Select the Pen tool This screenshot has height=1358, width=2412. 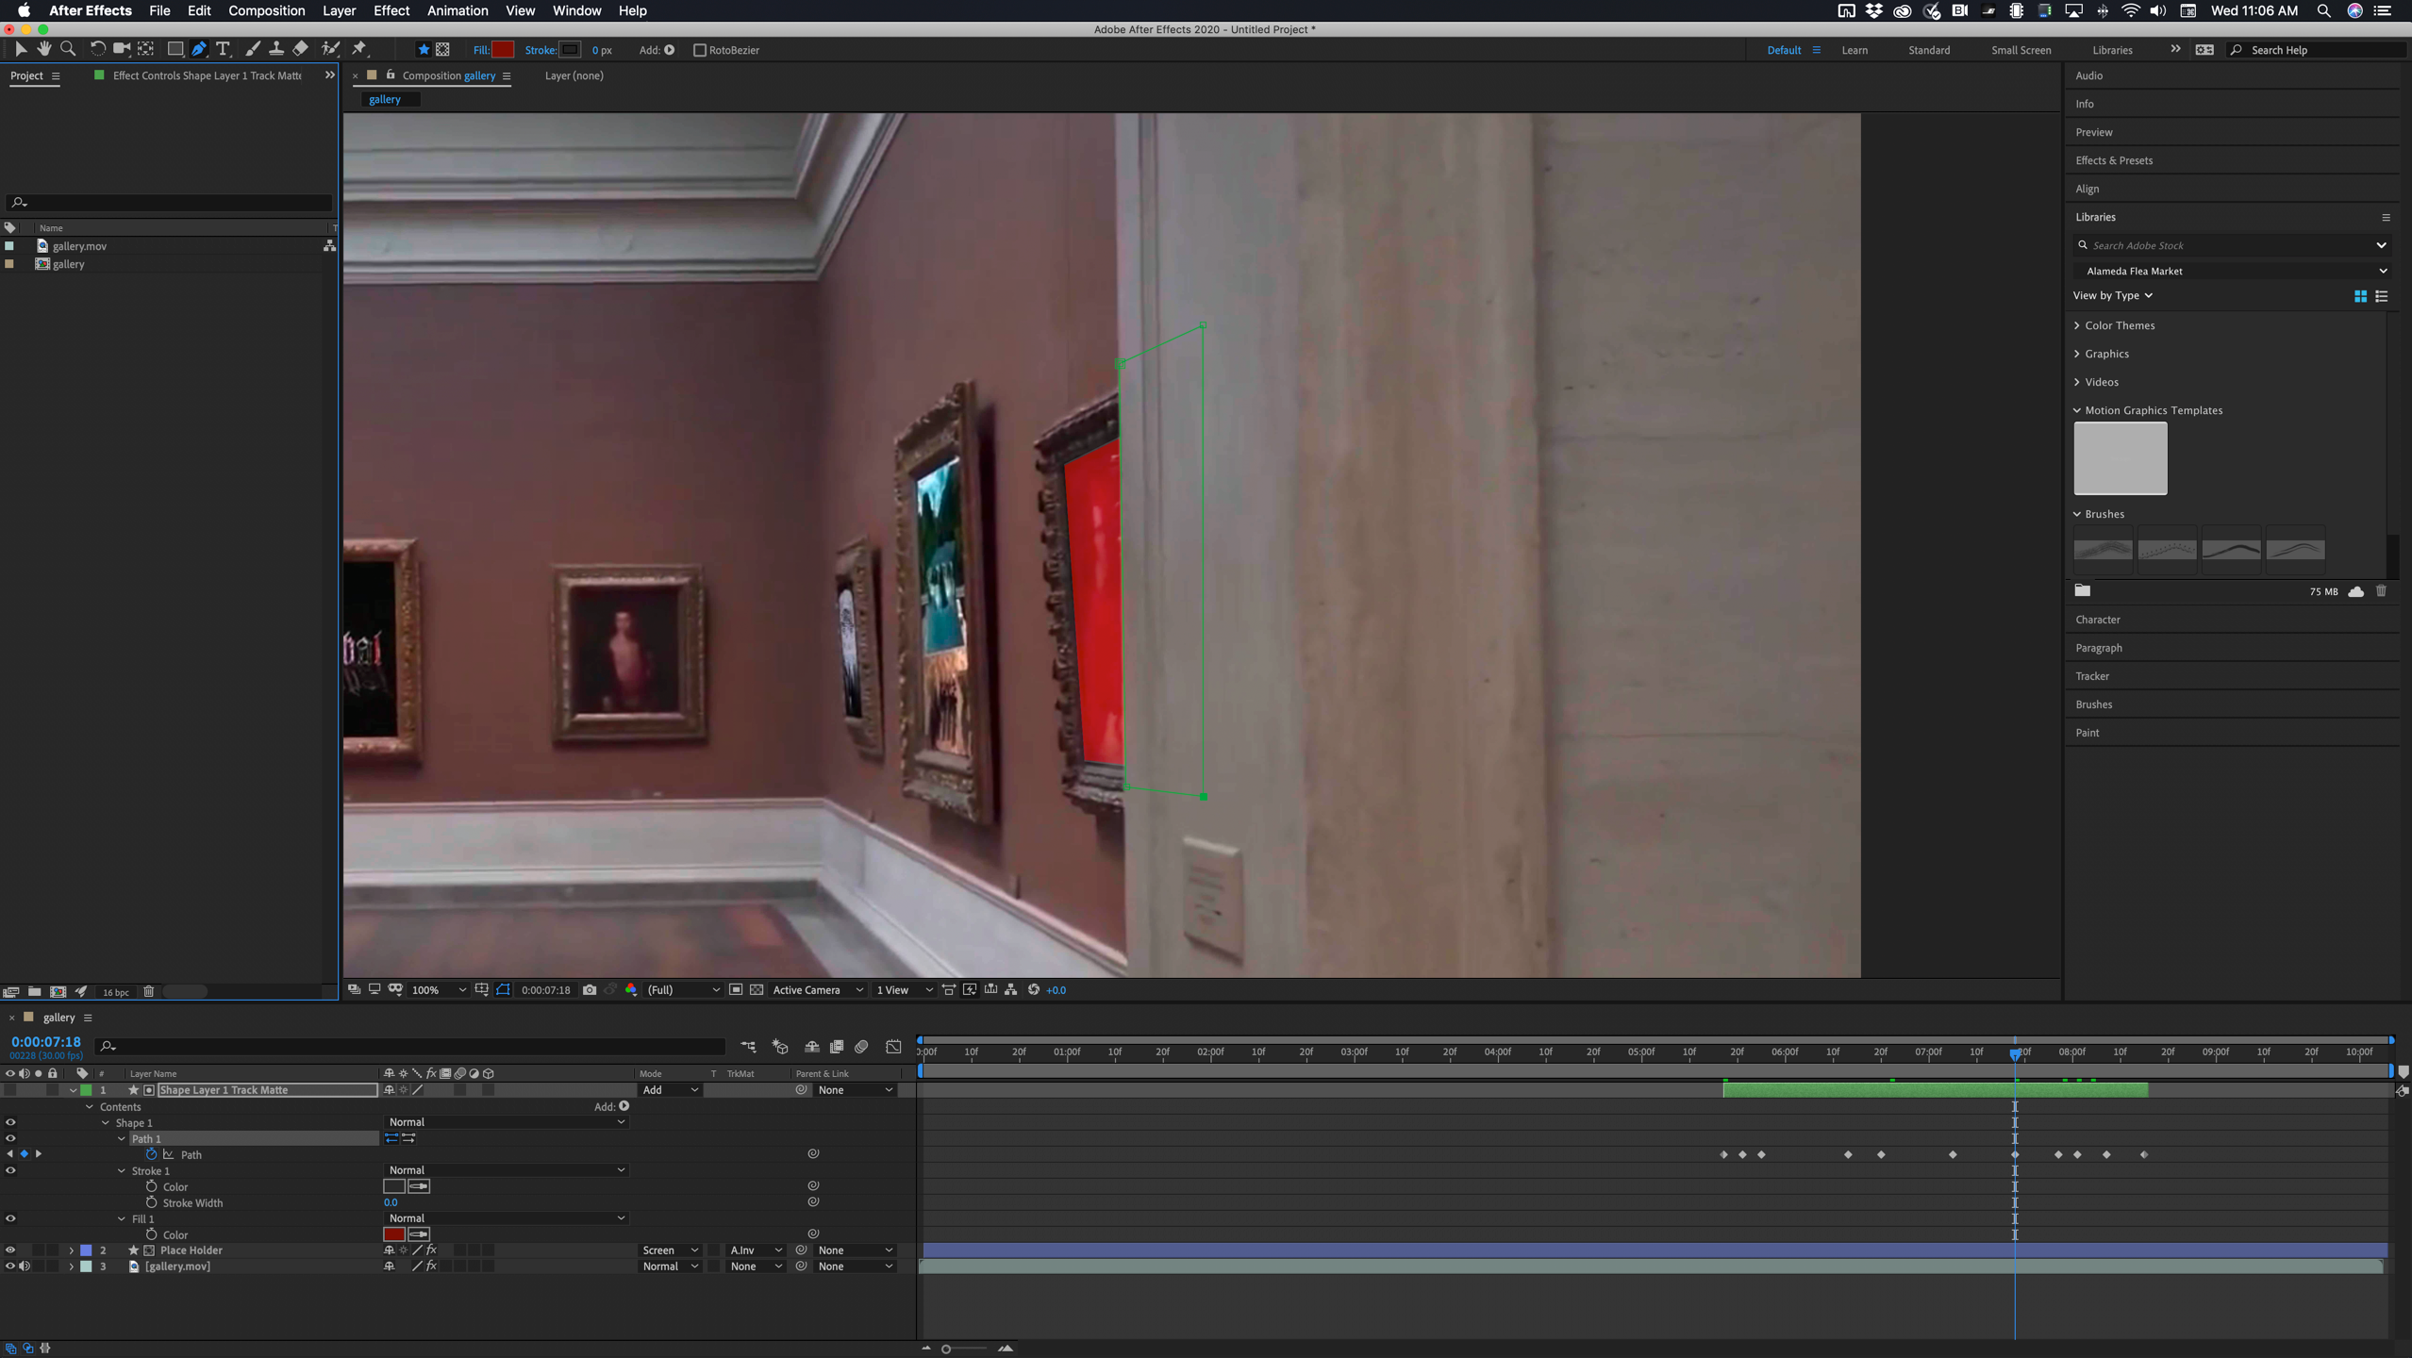(x=199, y=49)
